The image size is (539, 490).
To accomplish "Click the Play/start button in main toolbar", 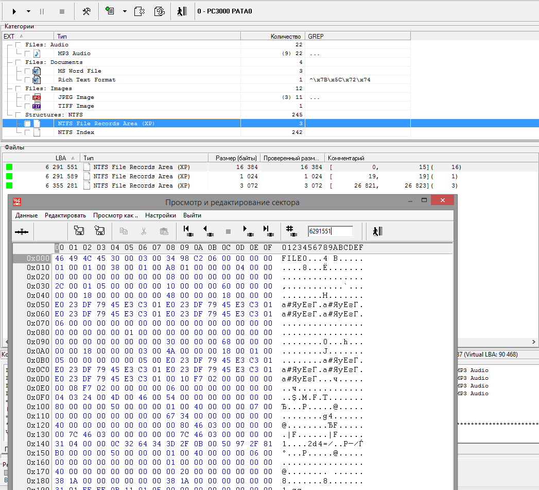I will [15, 11].
